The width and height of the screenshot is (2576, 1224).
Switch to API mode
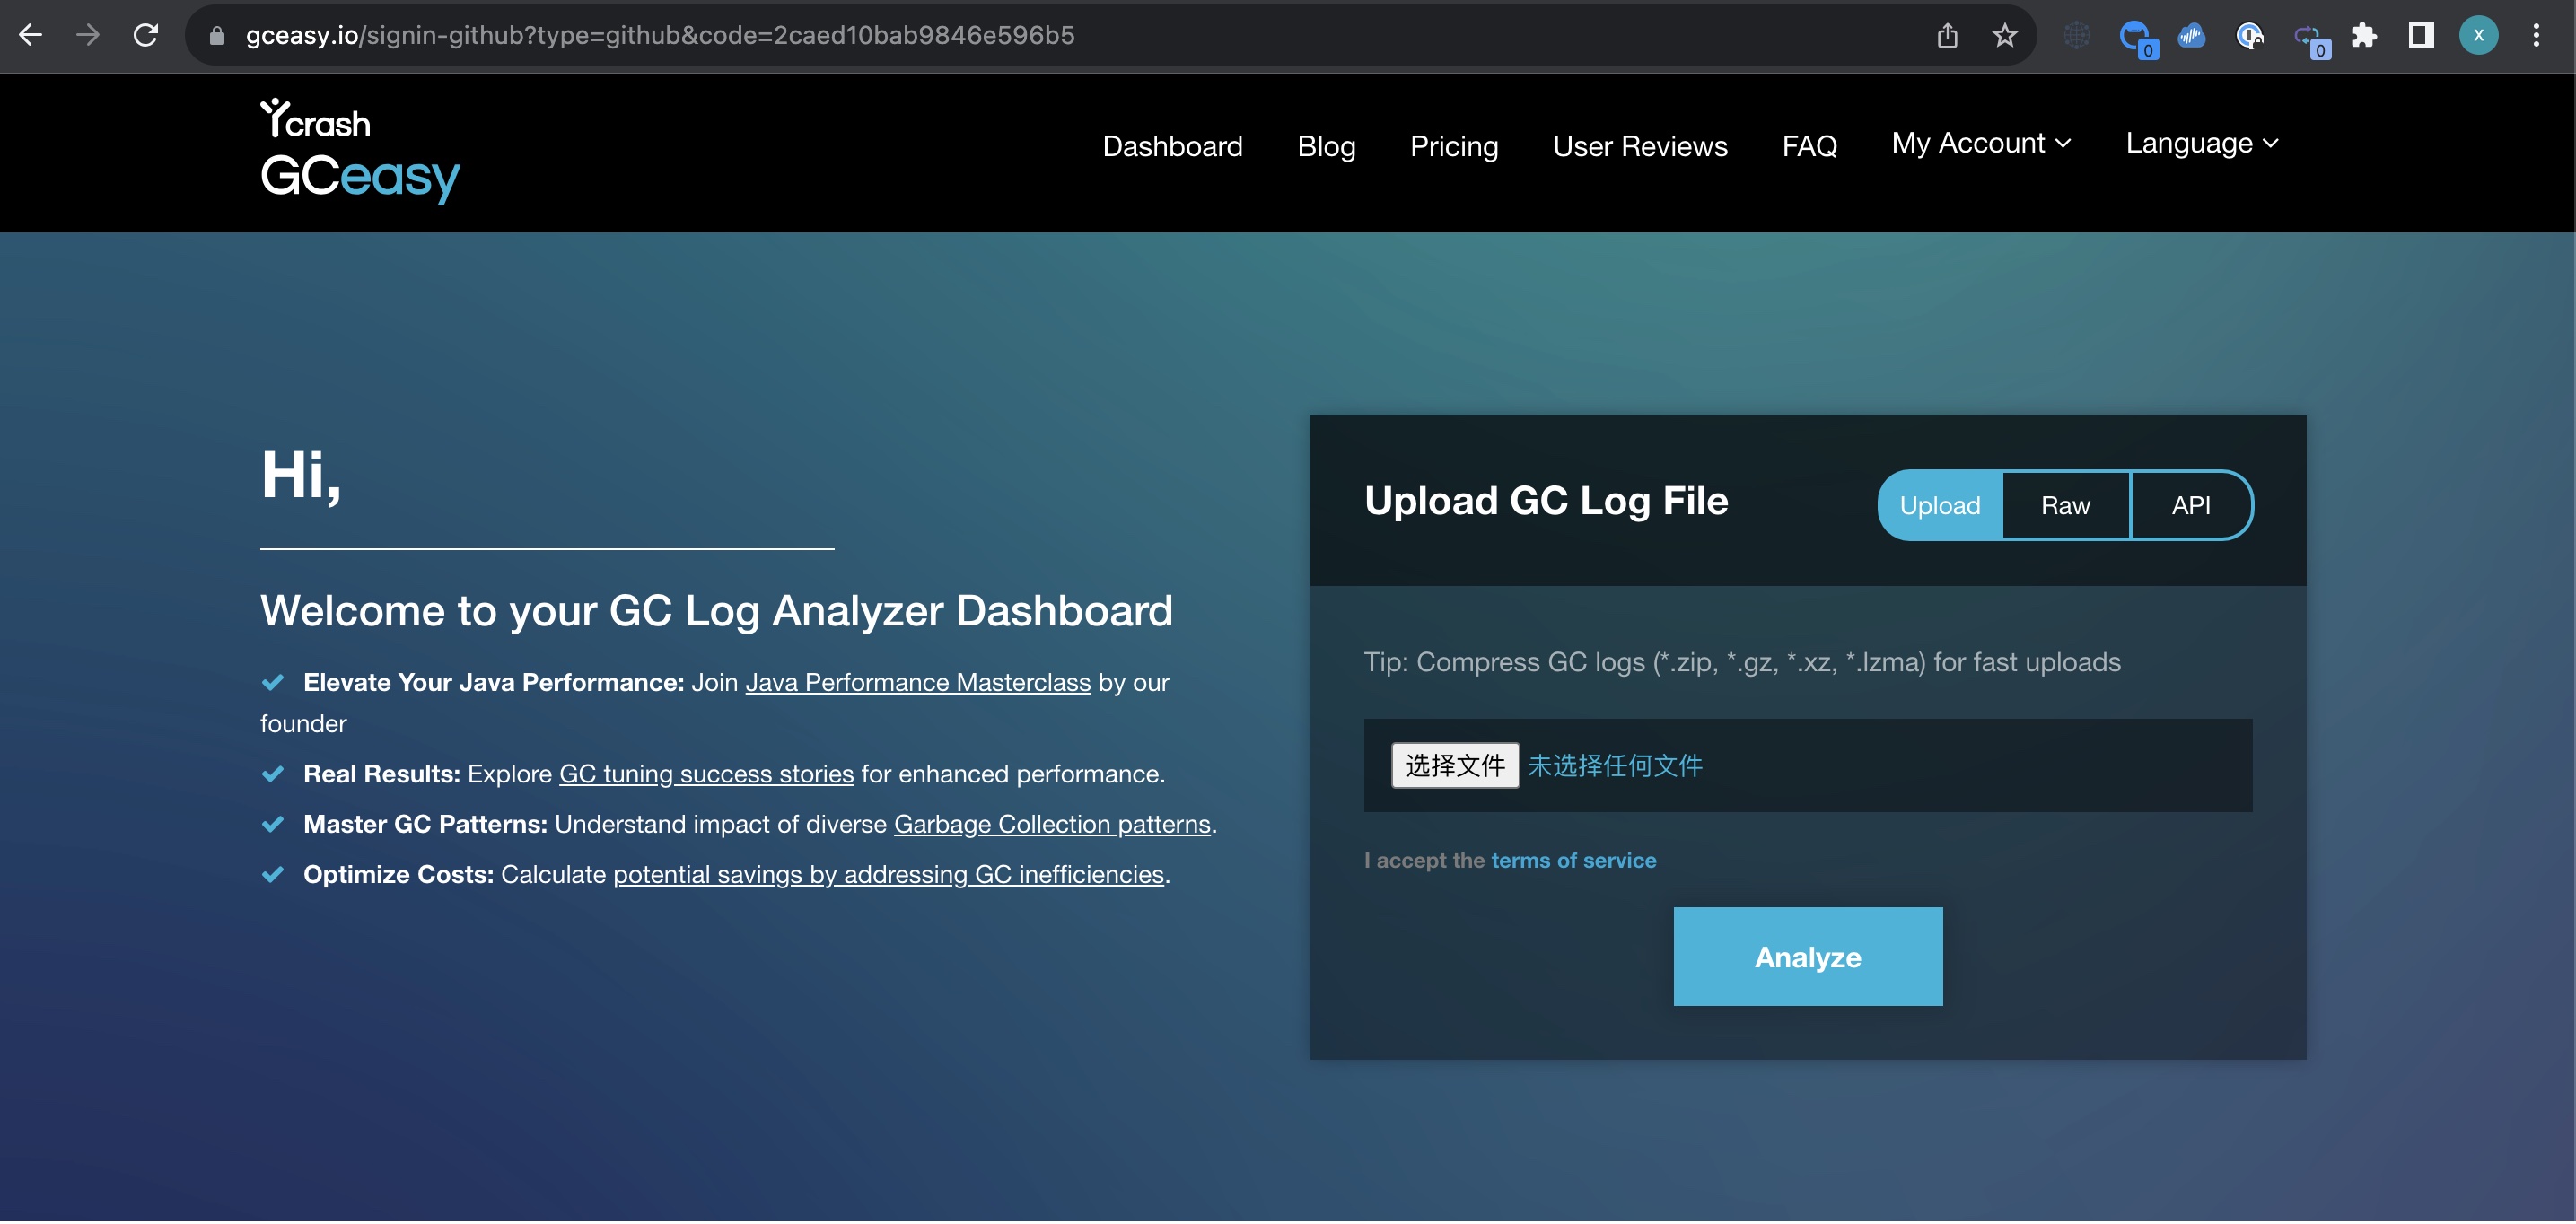click(2190, 505)
